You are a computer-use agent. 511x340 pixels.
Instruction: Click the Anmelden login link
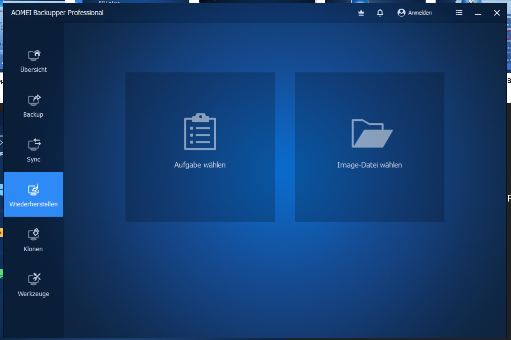[420, 13]
